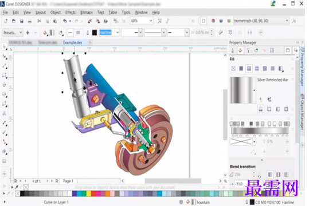Image resolution: width=309 pixels, height=206 pixels.
Task: Click the outline width 0.076 mm field
Action: point(202,33)
